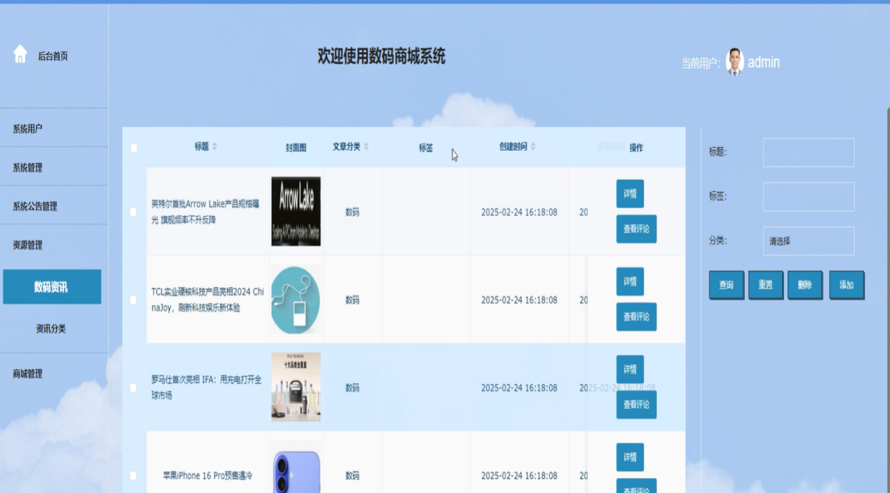Screen dimensions: 890x493
Task: Expand the 系统用户 sidebar menu
Action: [54, 128]
